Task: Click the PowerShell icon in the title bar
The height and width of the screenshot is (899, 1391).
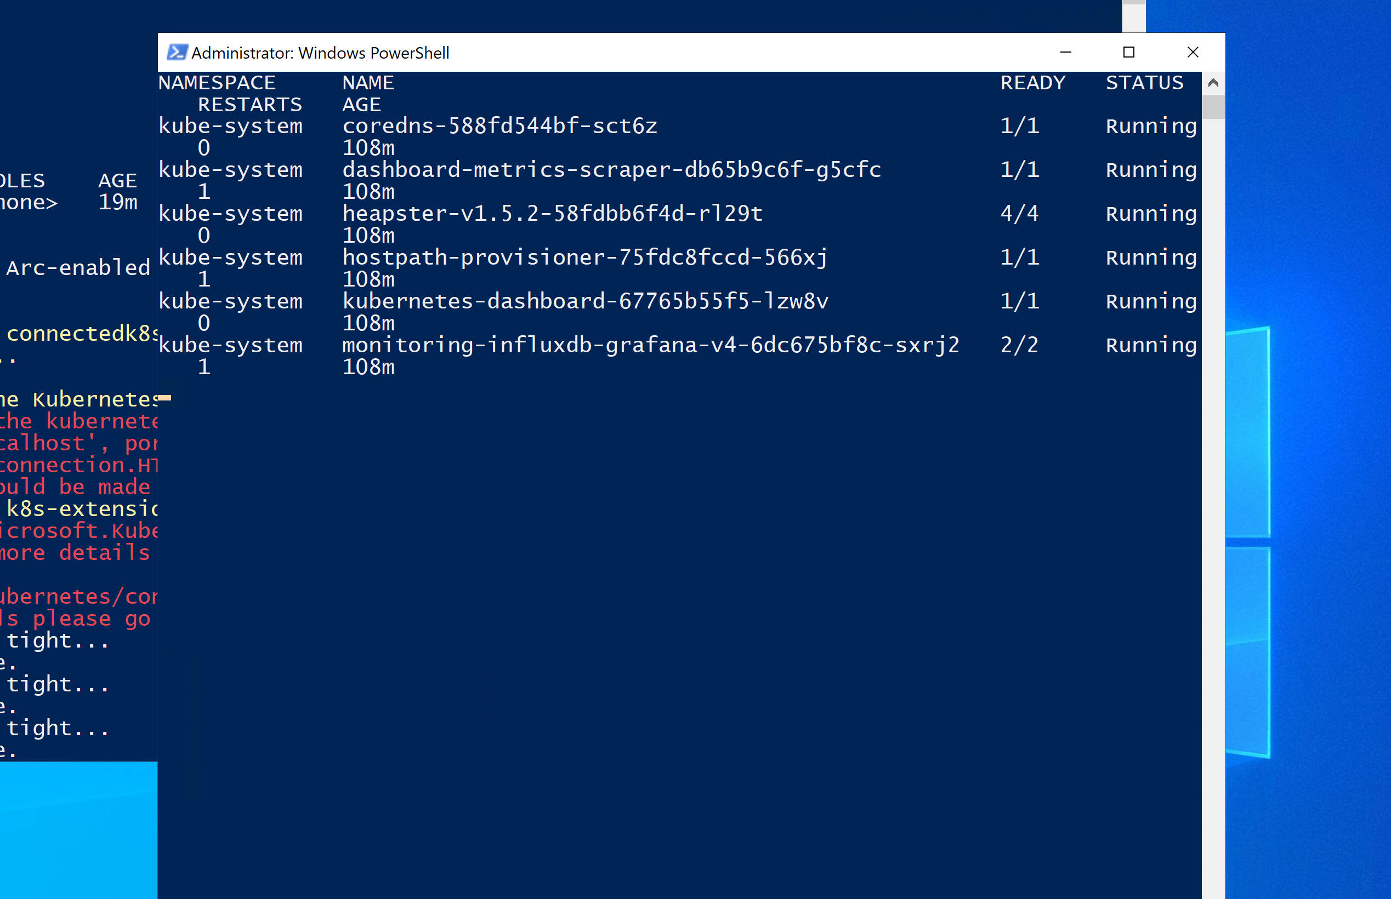Action: click(x=177, y=53)
